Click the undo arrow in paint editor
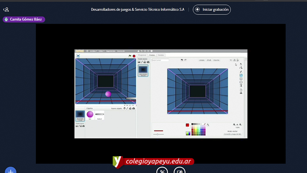Screen dimensions: 307x173 (x=182, y=60)
